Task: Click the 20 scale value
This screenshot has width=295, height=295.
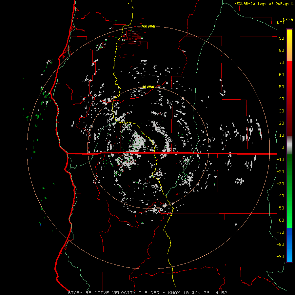Action: (282, 123)
